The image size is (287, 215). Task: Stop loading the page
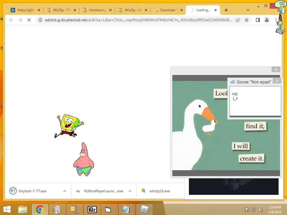pyautogui.click(x=29, y=20)
